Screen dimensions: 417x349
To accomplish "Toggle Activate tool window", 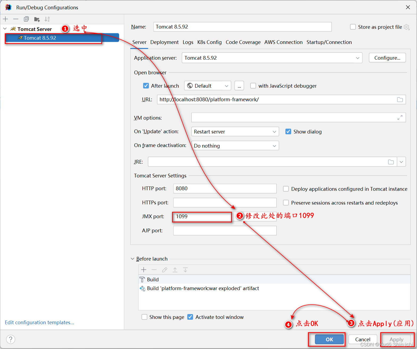I will click(x=190, y=317).
